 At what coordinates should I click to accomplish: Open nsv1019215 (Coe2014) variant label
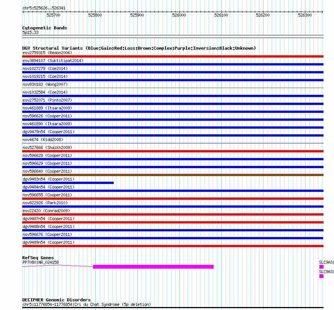tap(45, 76)
